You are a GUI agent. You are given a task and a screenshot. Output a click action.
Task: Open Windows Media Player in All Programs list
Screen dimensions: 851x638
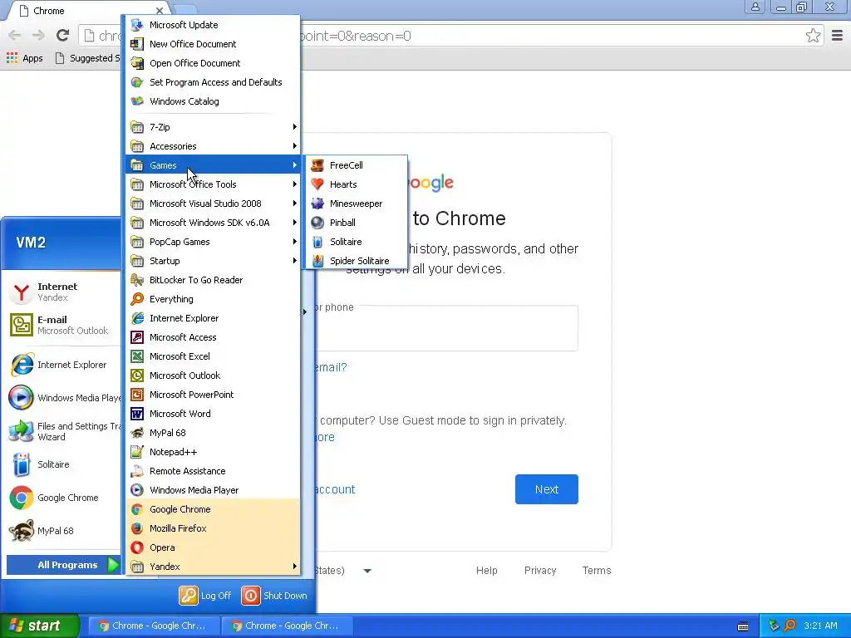coord(213,490)
